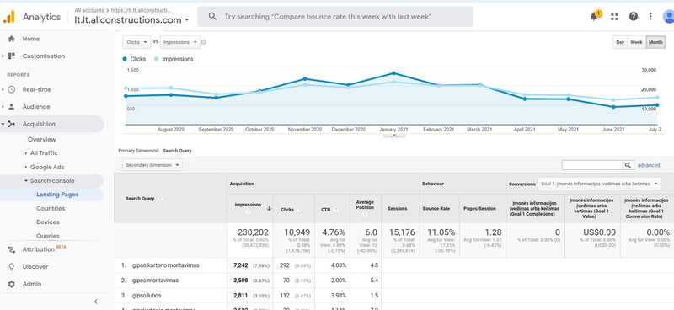The width and height of the screenshot is (674, 310).
Task: Click the Impressions sort arrow
Action: point(269,208)
